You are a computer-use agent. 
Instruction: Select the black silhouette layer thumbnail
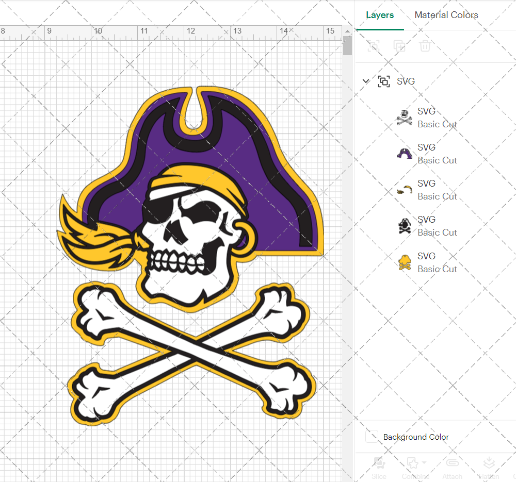click(405, 226)
